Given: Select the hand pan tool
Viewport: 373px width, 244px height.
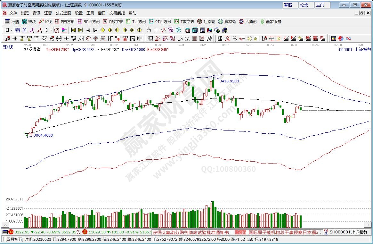Looking at the screenshot, I should click(149, 30).
